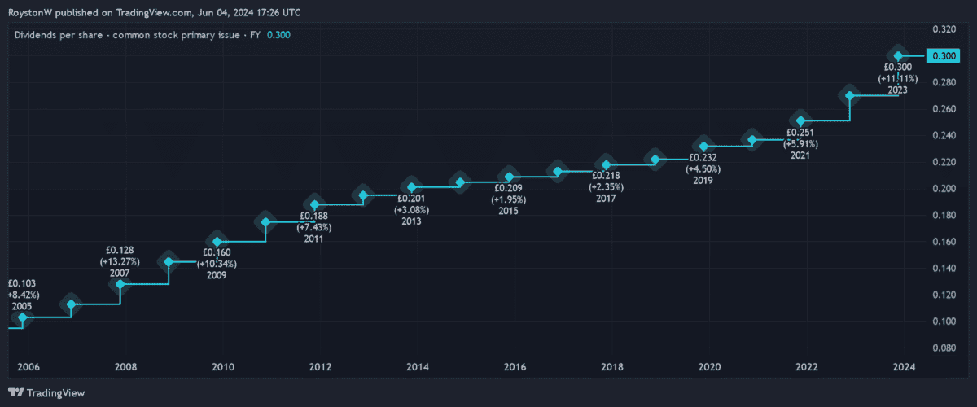This screenshot has width=977, height=407.
Task: Click the diamond marker for £0.201 in 2013
Action: click(412, 187)
